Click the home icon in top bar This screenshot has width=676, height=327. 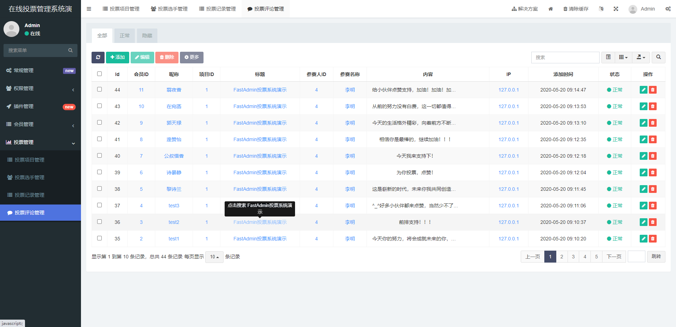tap(551, 9)
